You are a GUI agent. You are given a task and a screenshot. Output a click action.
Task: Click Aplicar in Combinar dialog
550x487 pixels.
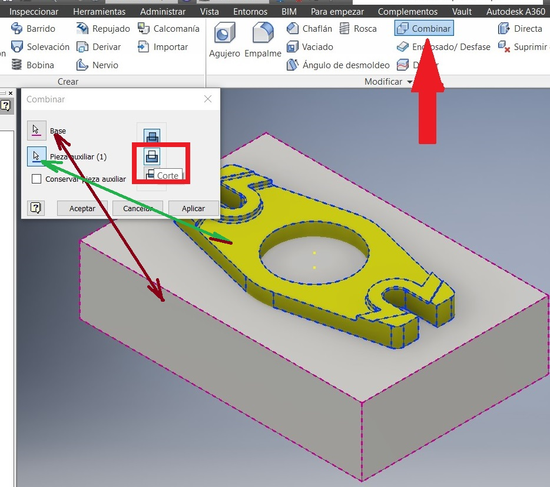tap(193, 208)
